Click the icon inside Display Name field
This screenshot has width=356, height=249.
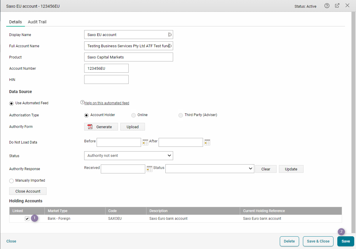tap(170, 35)
